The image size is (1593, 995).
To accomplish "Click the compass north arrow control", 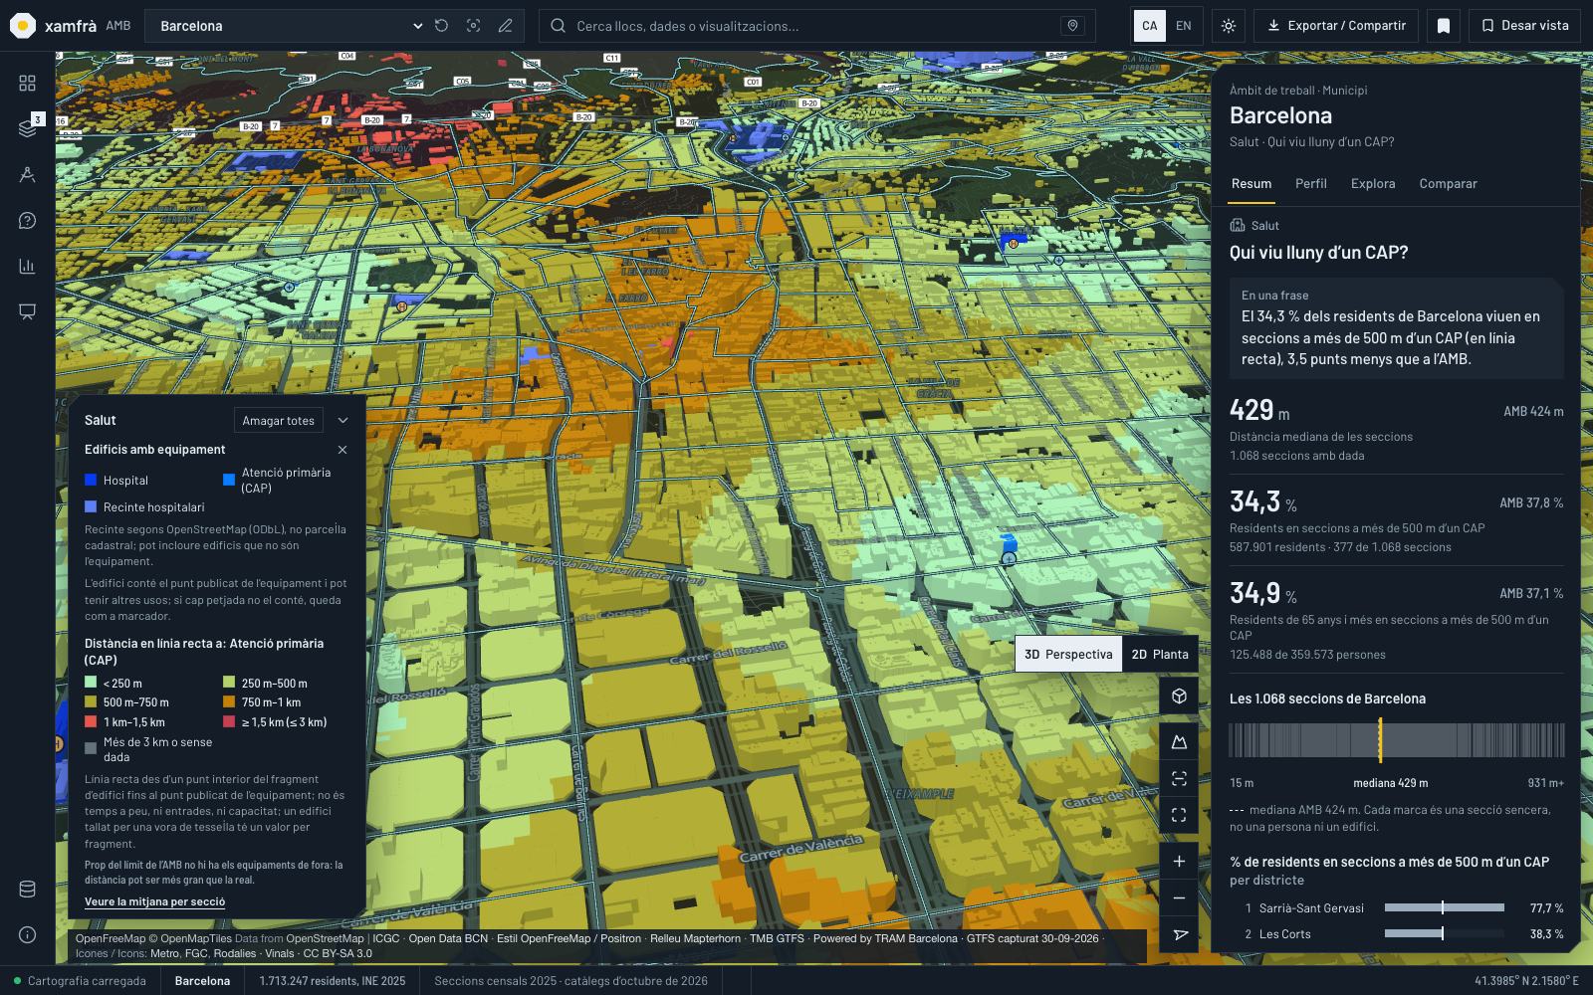I will (x=1179, y=934).
